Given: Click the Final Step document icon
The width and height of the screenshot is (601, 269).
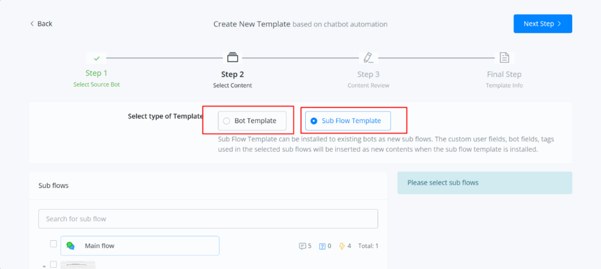Looking at the screenshot, I should tap(504, 57).
